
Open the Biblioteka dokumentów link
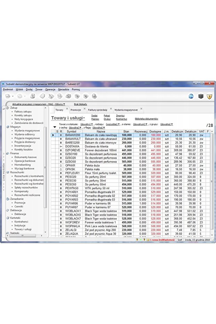[x=146, y=119]
